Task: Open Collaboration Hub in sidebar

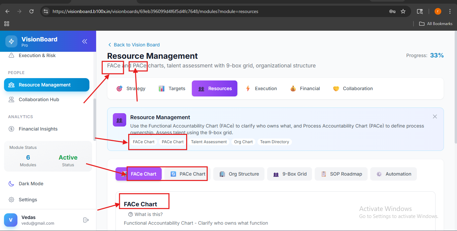Action: (x=47, y=99)
